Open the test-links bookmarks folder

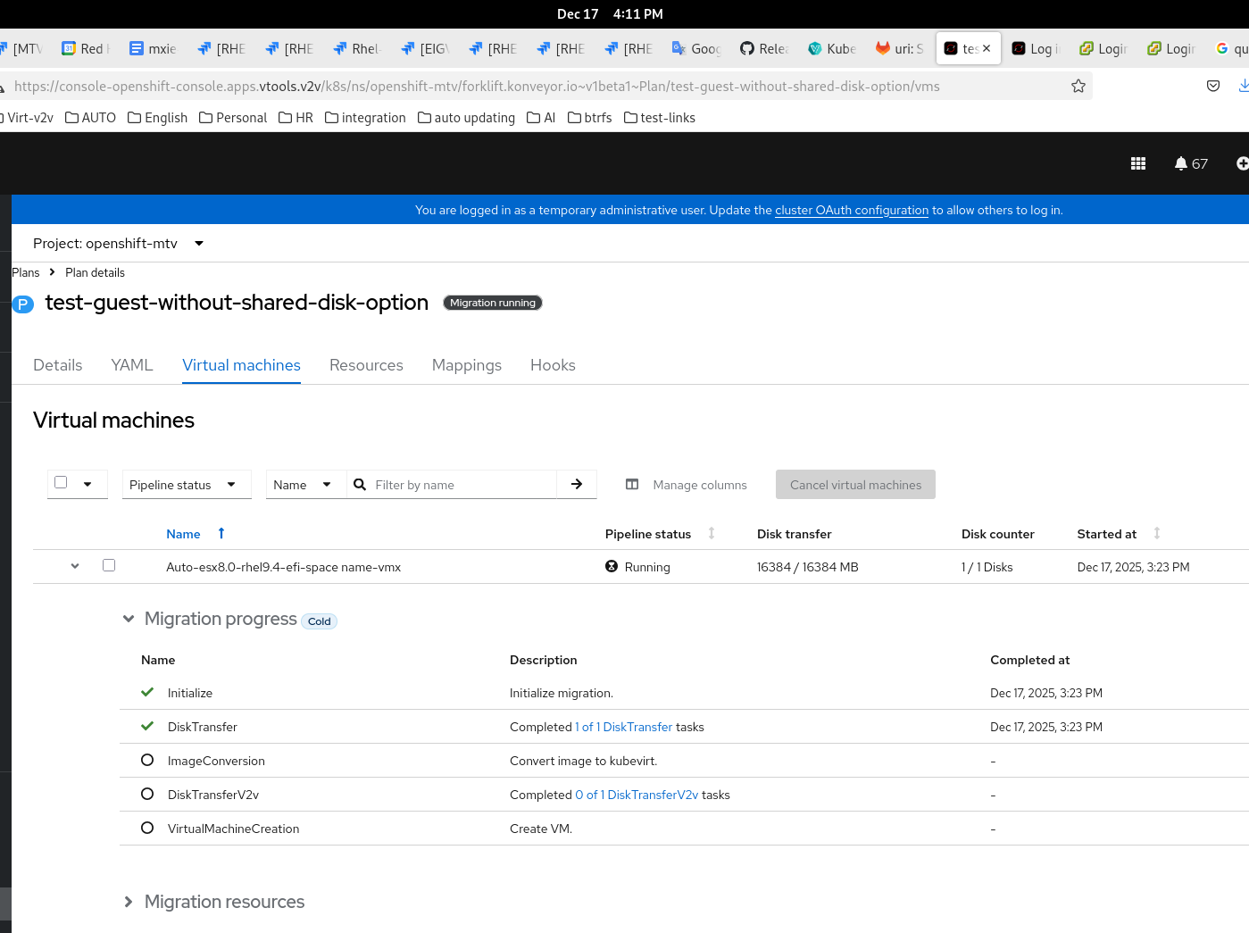point(660,117)
